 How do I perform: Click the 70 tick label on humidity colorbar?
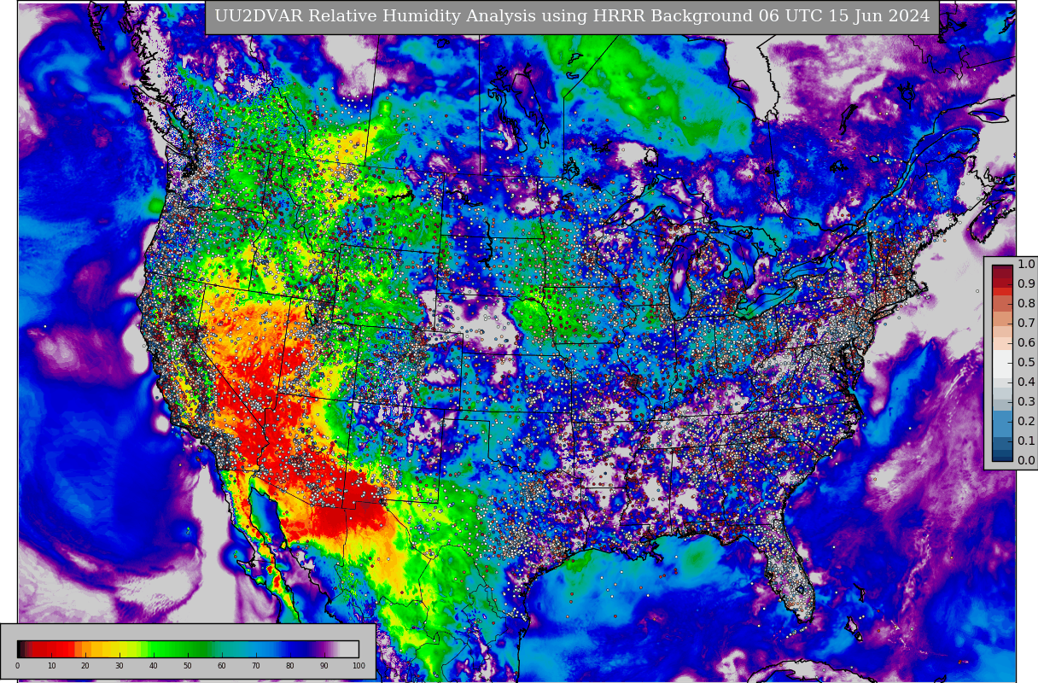[x=256, y=666]
